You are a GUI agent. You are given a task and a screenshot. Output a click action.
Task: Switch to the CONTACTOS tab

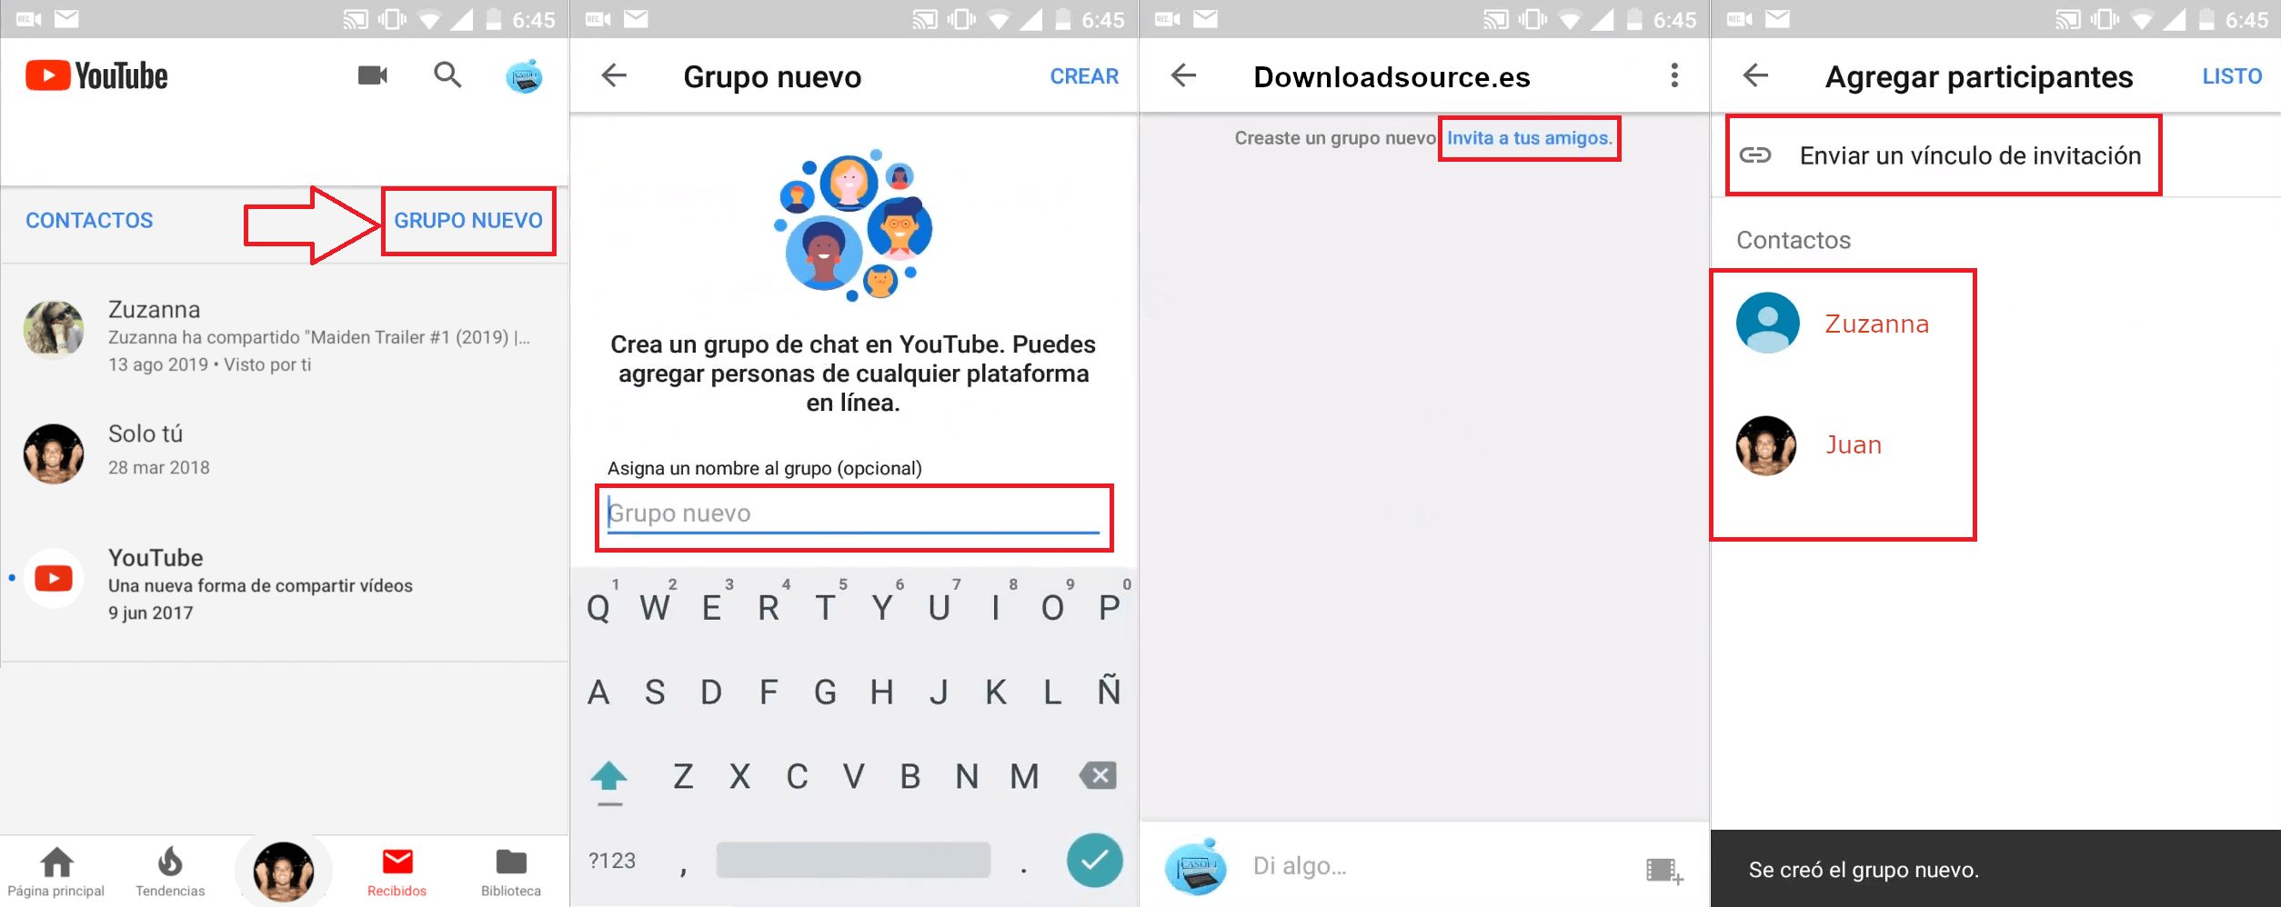tap(89, 221)
